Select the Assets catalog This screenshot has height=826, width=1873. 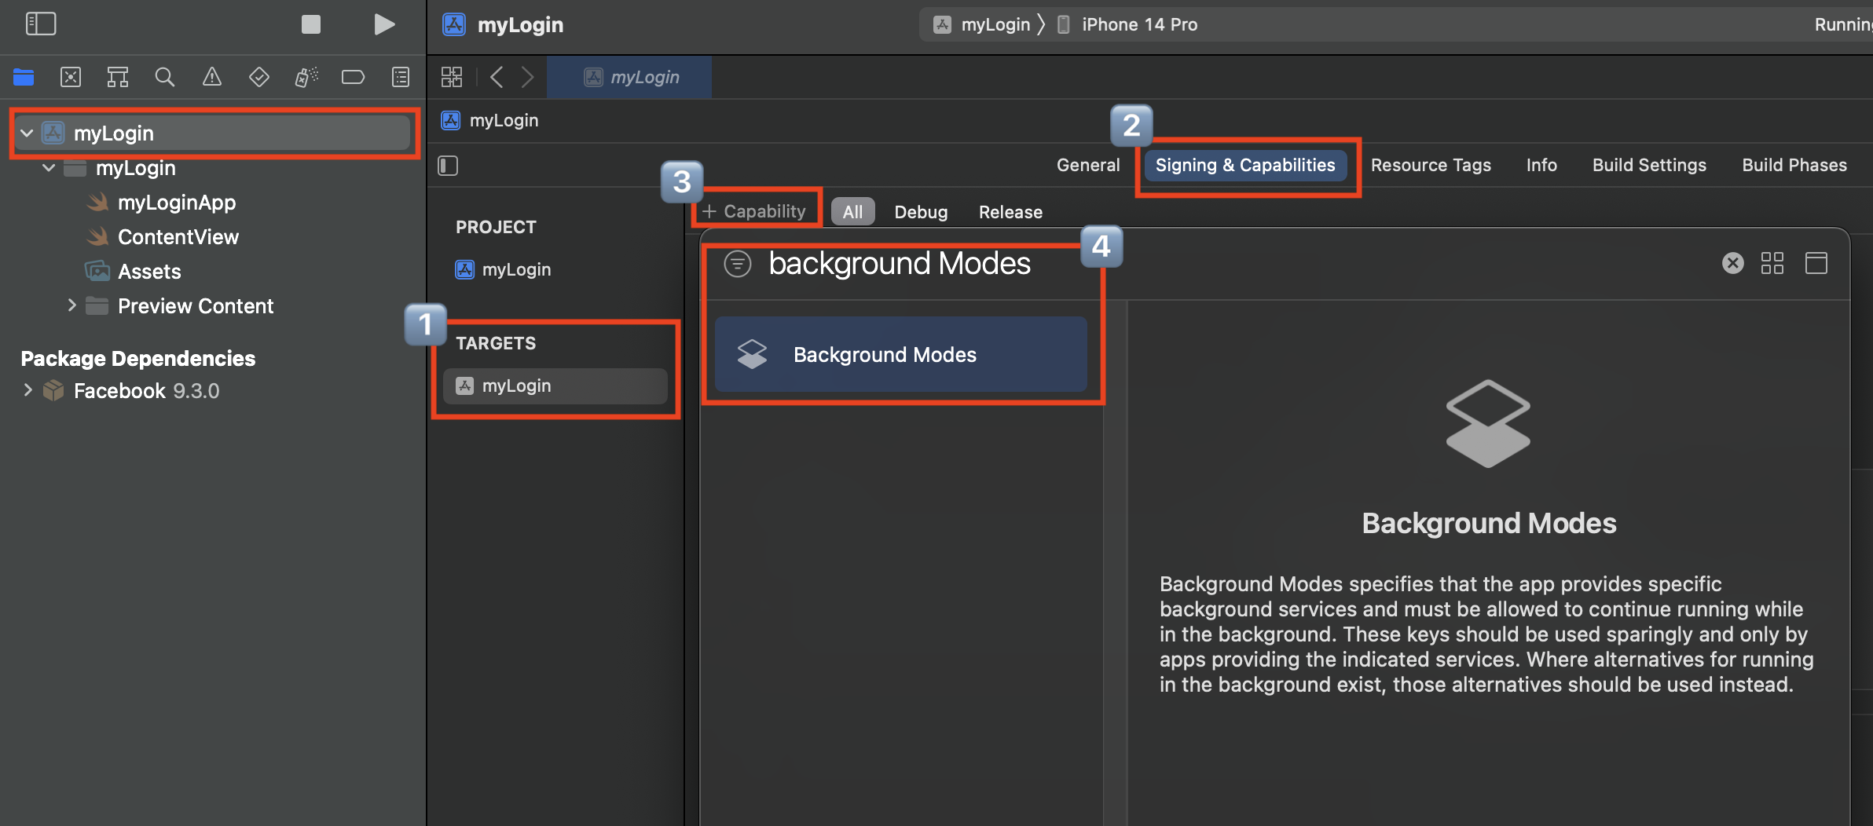click(x=149, y=272)
